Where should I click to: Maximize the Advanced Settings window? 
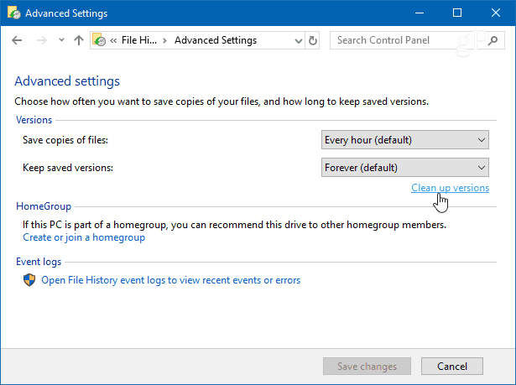tap(456, 13)
